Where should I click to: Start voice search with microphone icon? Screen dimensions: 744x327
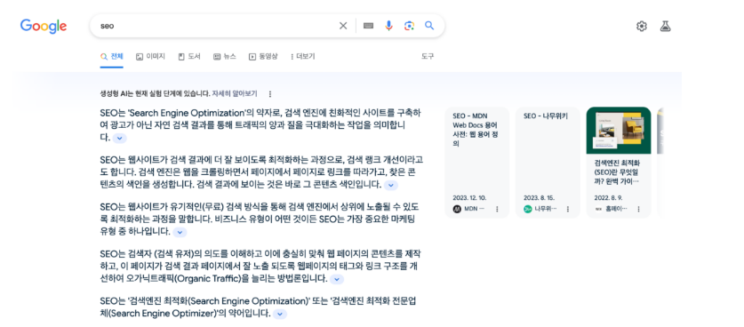point(388,26)
